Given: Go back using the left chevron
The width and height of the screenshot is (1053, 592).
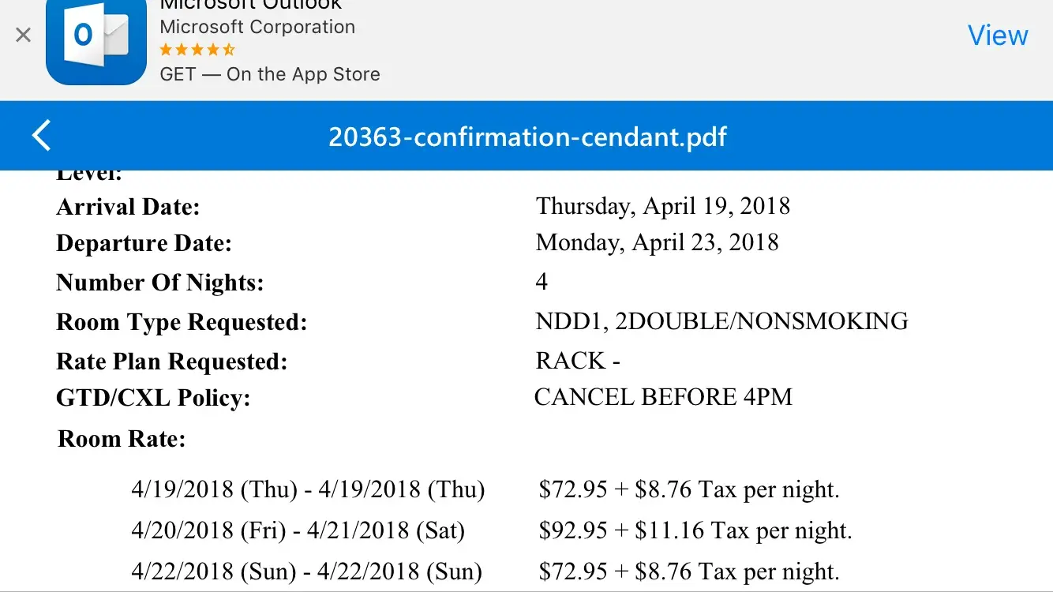Looking at the screenshot, I should click(x=42, y=136).
